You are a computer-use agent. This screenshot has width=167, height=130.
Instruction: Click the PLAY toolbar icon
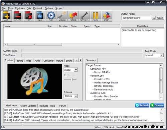51,16
